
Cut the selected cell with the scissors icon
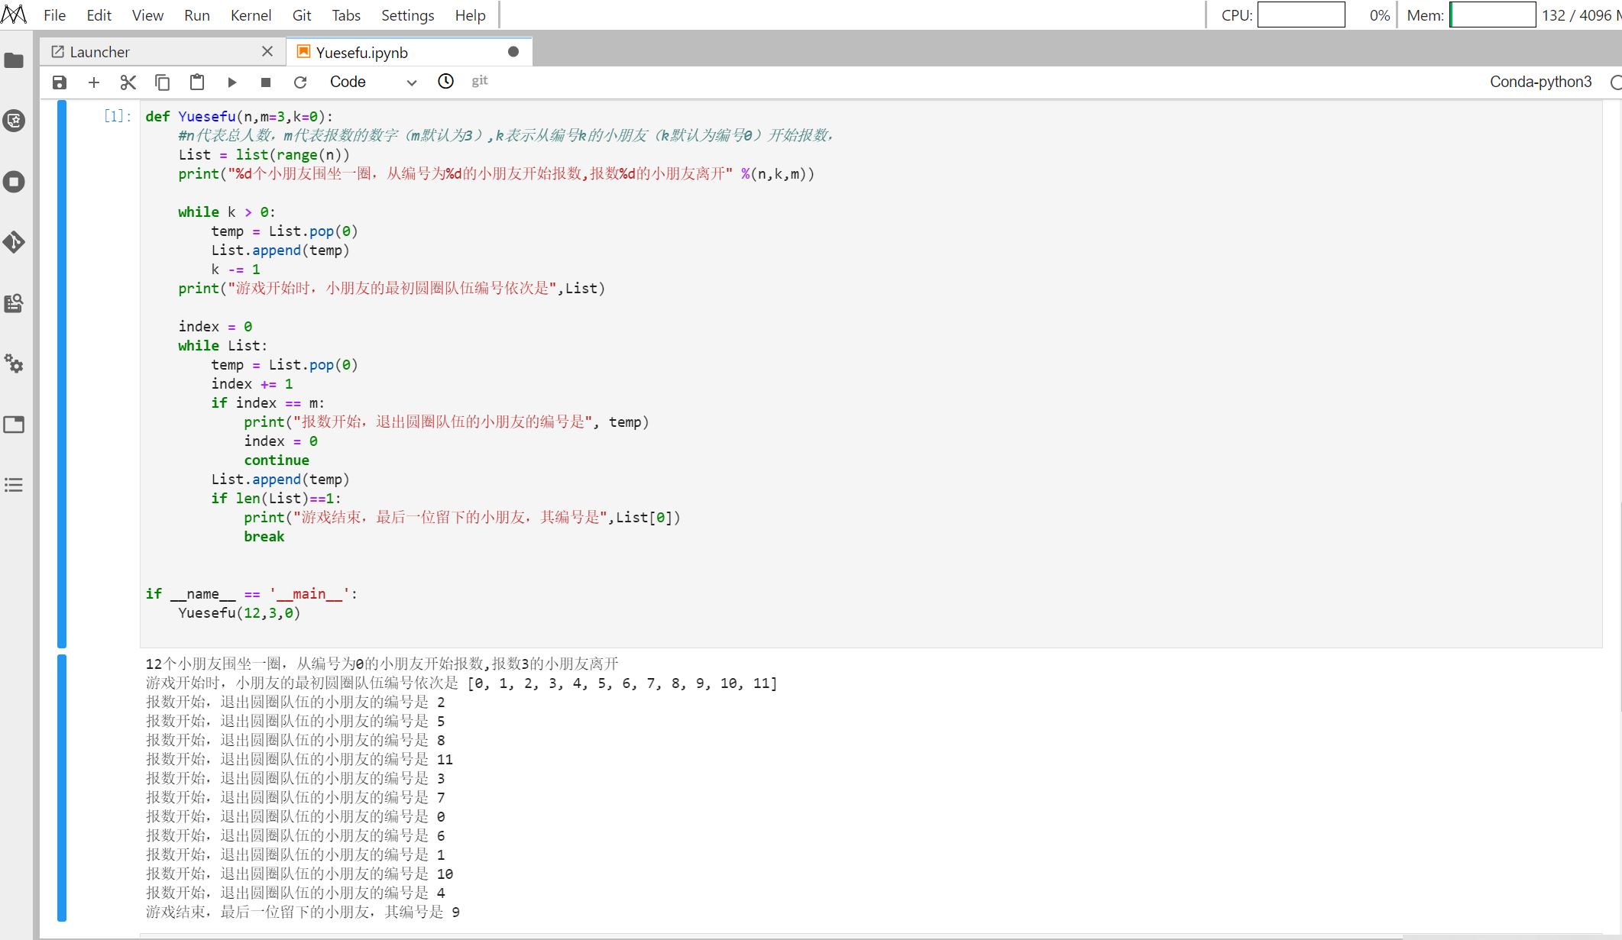click(x=128, y=82)
